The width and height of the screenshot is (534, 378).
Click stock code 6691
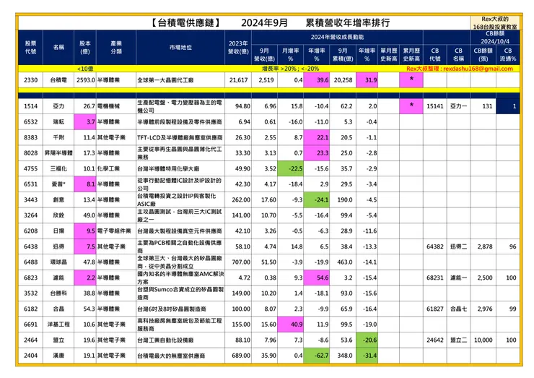pos(30,325)
